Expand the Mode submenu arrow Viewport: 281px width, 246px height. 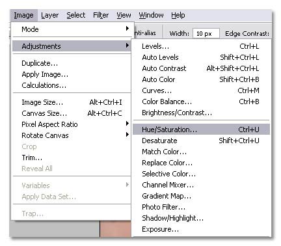[x=127, y=29]
